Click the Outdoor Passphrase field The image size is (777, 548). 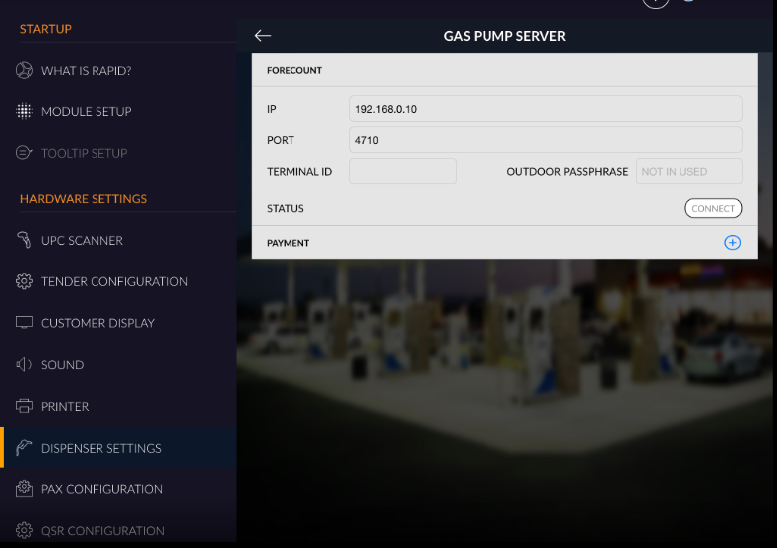(688, 171)
